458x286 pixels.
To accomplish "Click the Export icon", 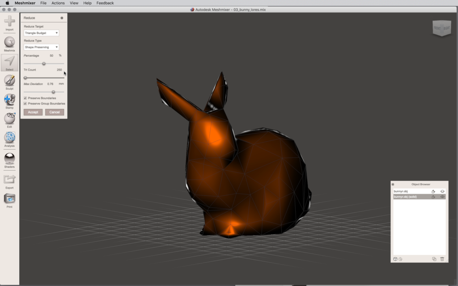I will 9,180.
